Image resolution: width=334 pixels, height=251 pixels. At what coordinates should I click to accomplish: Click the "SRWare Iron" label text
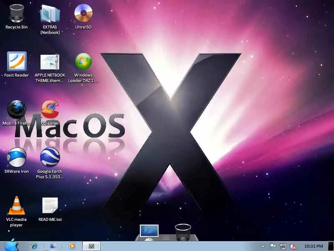point(16,172)
